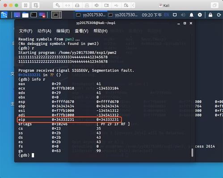
Task: Open the file manager panel launcher
Action: 25,15
